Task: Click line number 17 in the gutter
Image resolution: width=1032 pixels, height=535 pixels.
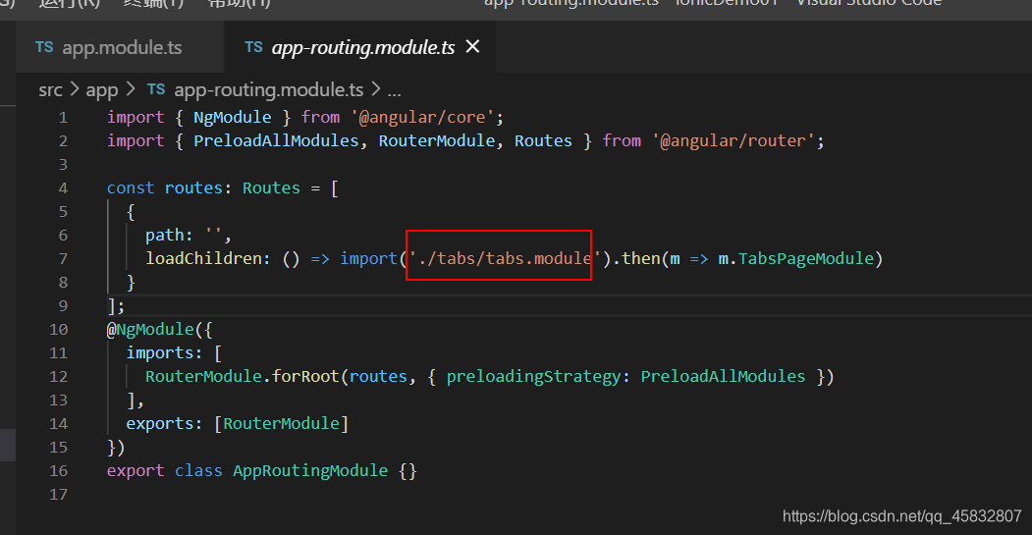Action: [x=59, y=494]
